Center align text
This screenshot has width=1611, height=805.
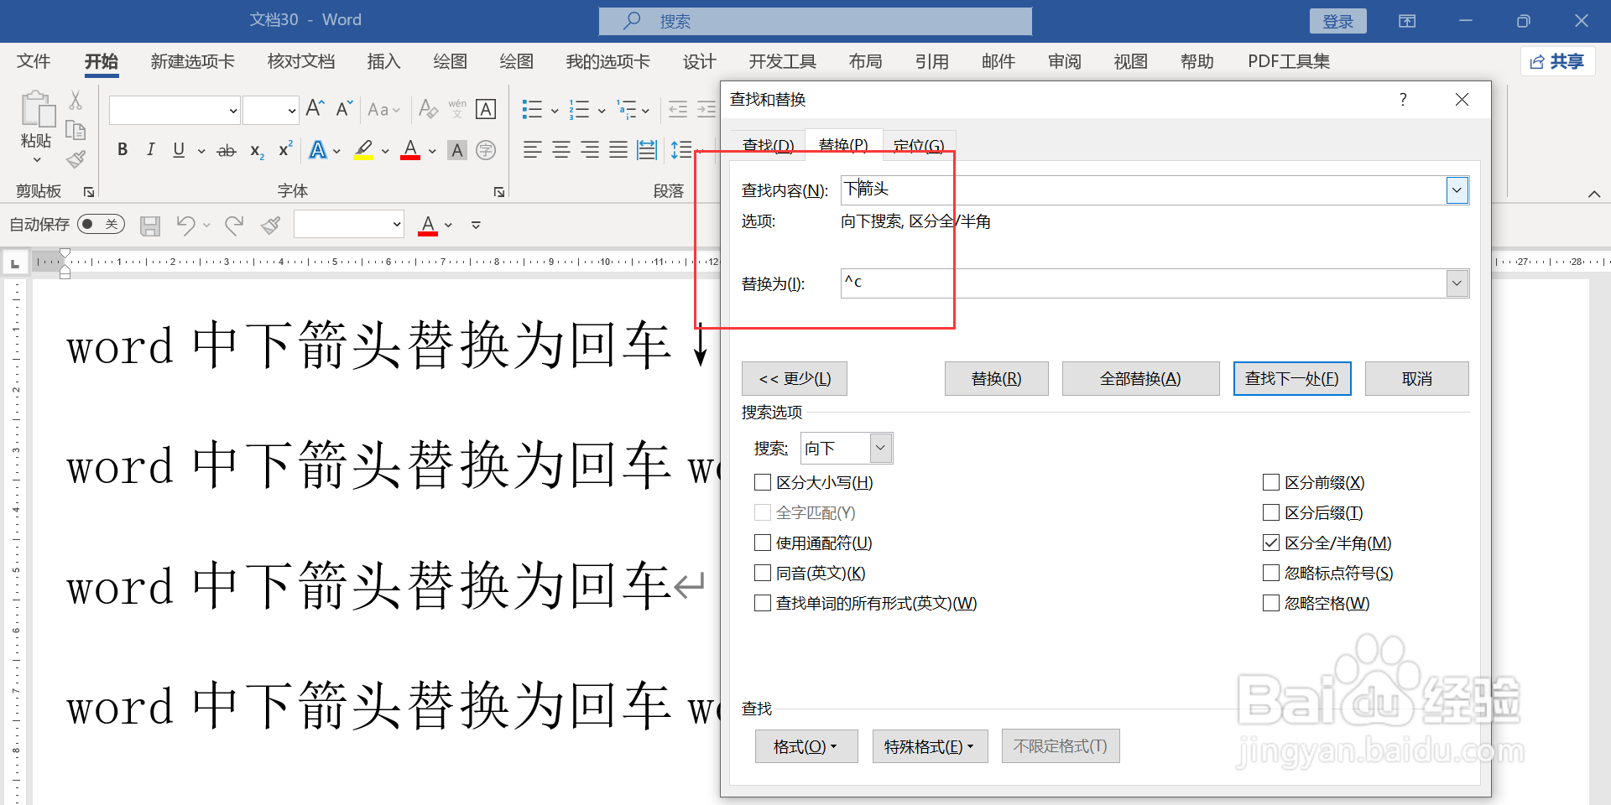[x=561, y=150]
